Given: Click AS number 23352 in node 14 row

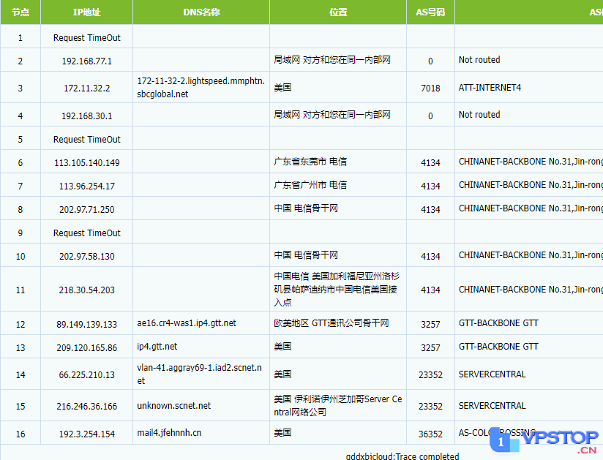Looking at the screenshot, I should 430,375.
